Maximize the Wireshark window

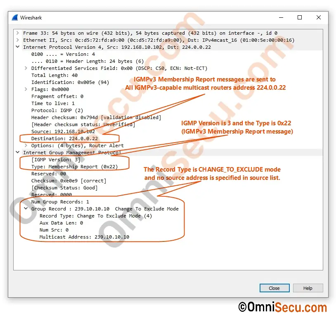[300, 18]
